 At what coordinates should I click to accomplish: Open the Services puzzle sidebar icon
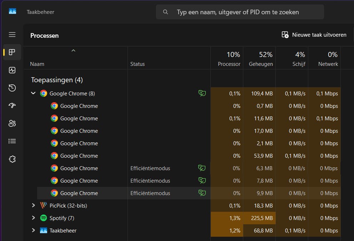tap(12, 159)
